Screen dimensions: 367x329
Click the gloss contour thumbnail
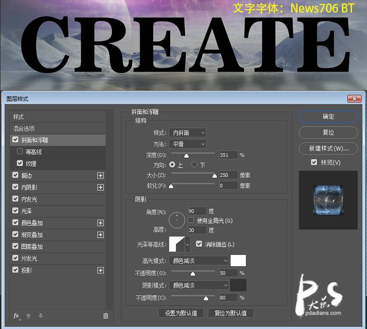(177, 244)
